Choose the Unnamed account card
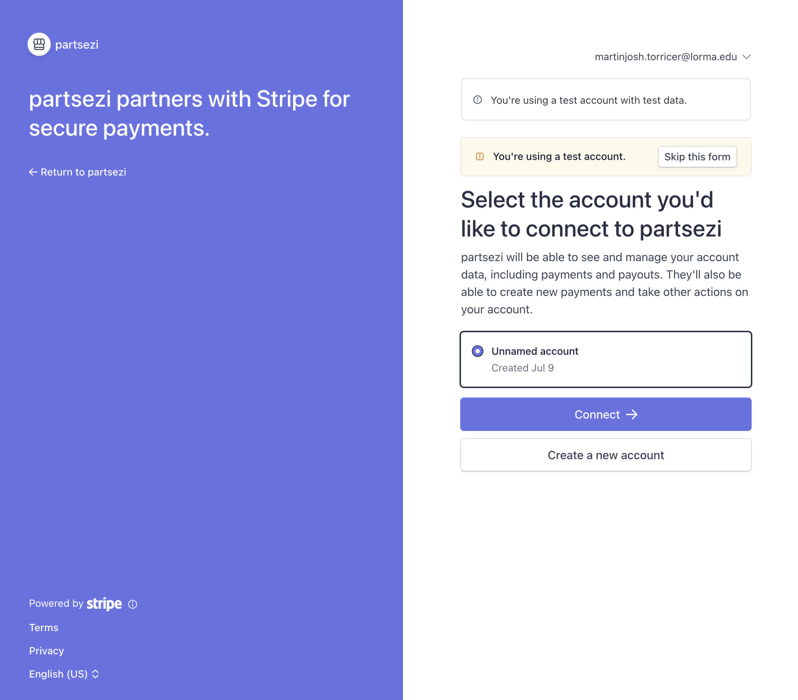Viewport: 798px width, 700px height. pyautogui.click(x=605, y=359)
